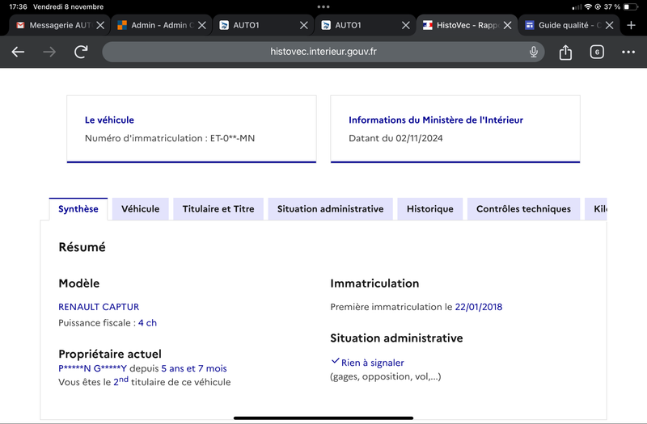This screenshot has width=647, height=424.
Task: Select the Synthèse tab
Action: click(x=78, y=209)
